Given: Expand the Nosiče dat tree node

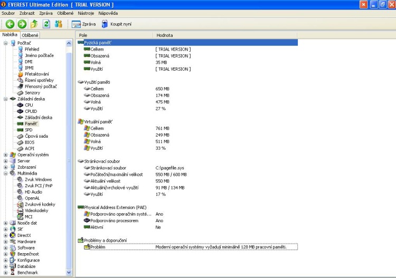Looking at the screenshot, I should pyautogui.click(x=6, y=223).
